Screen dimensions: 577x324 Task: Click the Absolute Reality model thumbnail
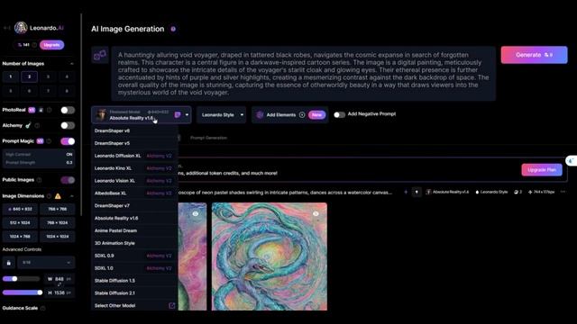click(x=101, y=115)
